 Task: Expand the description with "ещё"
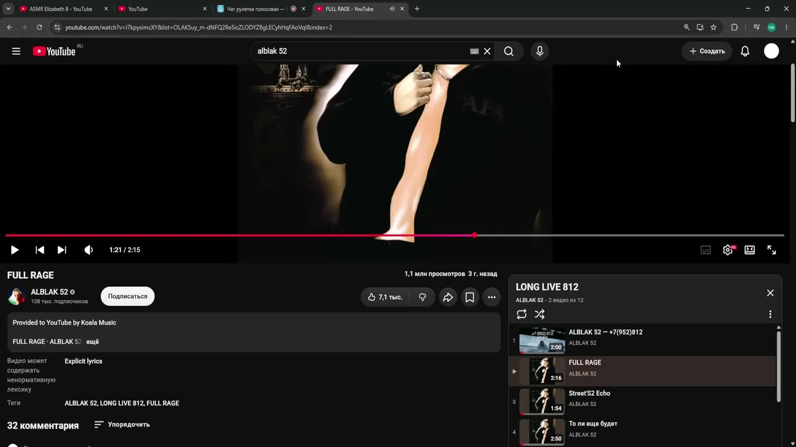coord(93,341)
